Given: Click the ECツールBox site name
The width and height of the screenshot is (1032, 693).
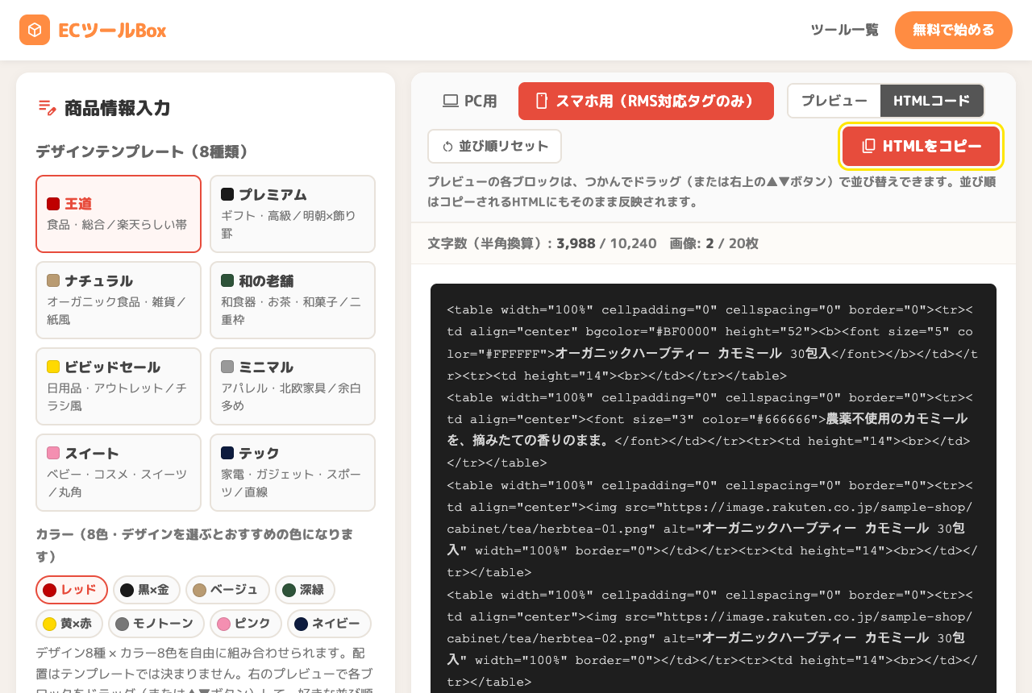Looking at the screenshot, I should click(x=112, y=30).
